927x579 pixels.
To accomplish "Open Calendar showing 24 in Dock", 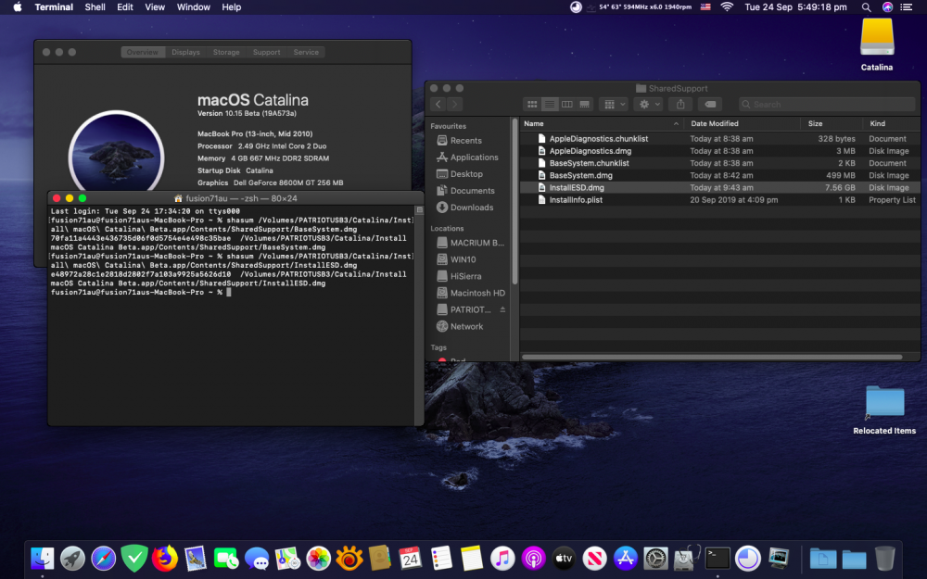I will coord(411,559).
